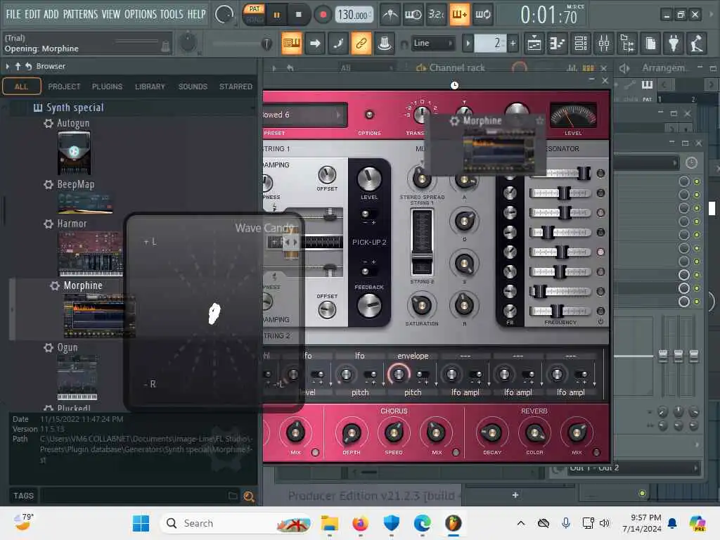Toggle the last resonator band LED above power
Viewport: 720px width, 540px height.
pyautogui.click(x=600, y=311)
